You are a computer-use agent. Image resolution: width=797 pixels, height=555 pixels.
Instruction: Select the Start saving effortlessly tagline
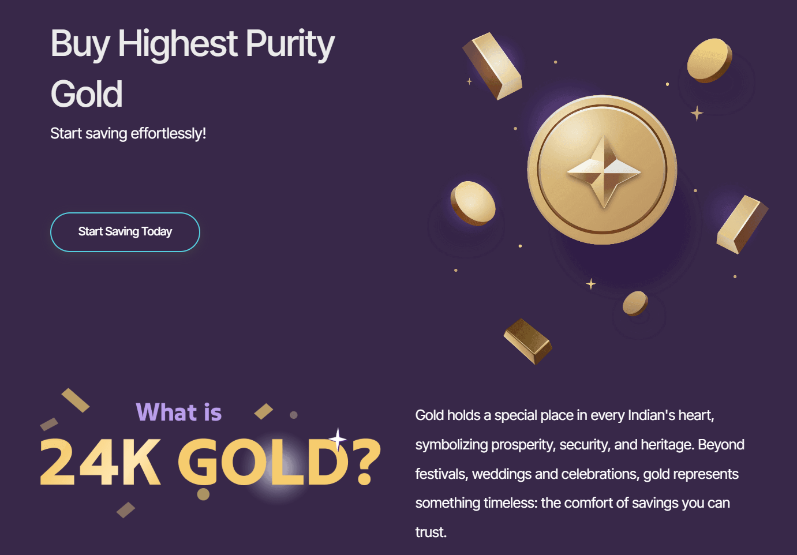pos(128,133)
